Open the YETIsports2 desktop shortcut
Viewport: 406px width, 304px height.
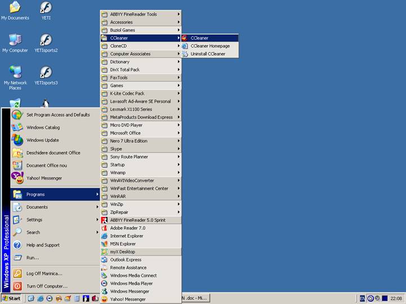[46, 41]
